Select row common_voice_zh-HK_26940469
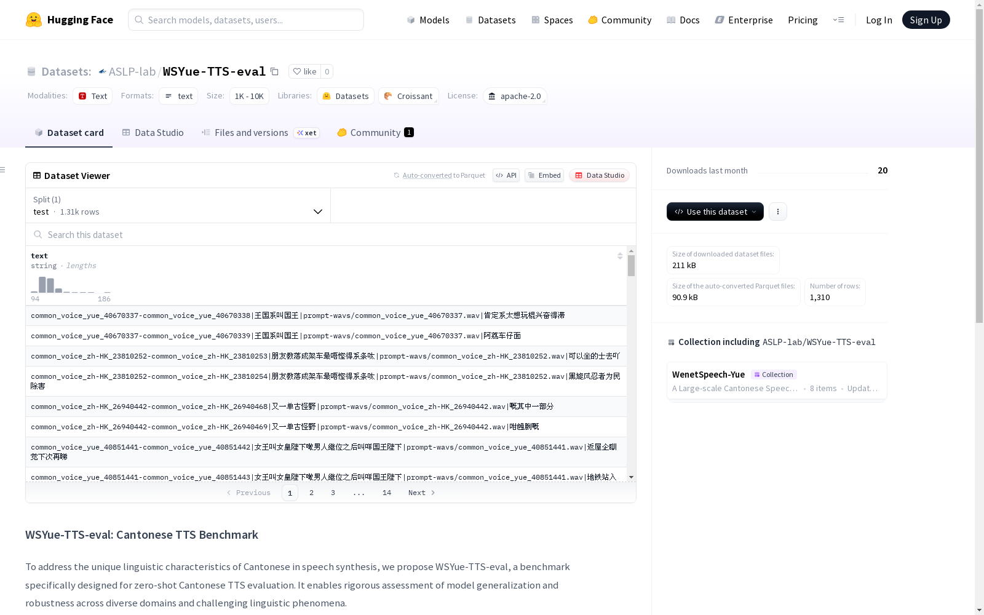 (x=326, y=427)
